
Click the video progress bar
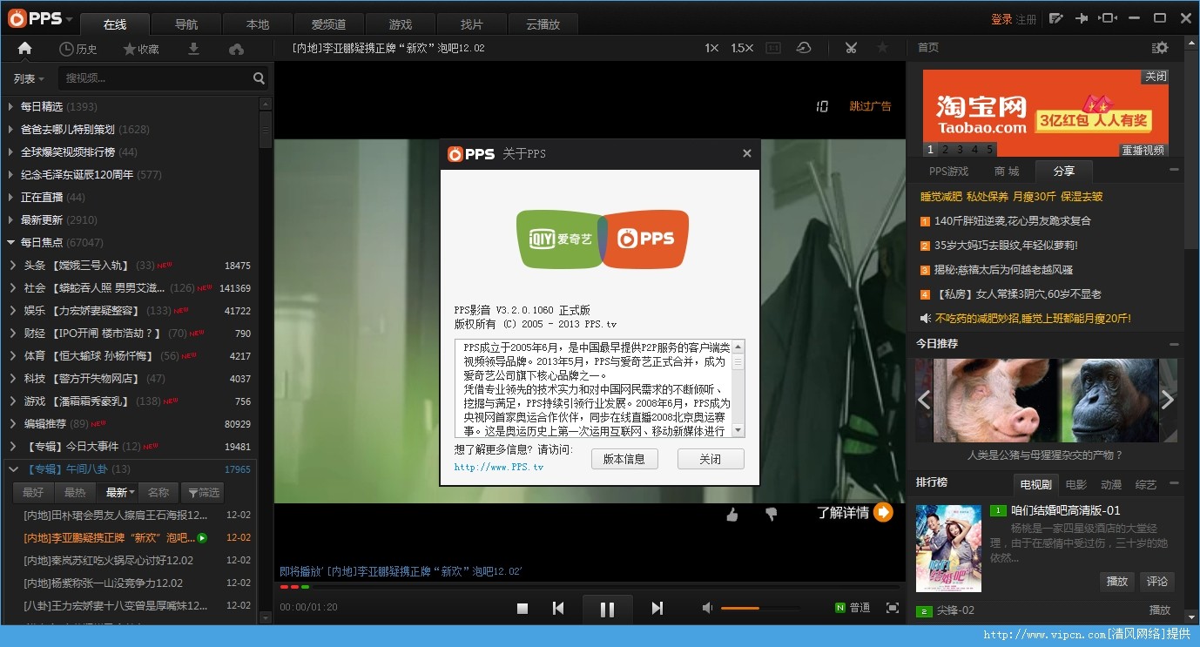pyautogui.click(x=590, y=587)
